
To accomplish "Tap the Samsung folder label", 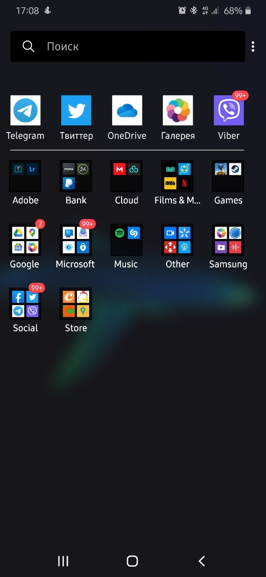I will pyautogui.click(x=228, y=264).
